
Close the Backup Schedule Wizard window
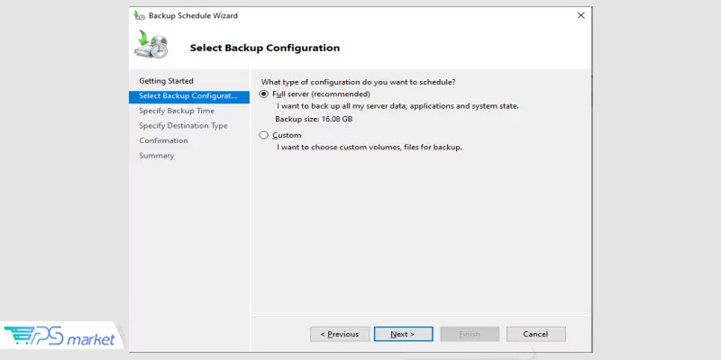click(580, 16)
